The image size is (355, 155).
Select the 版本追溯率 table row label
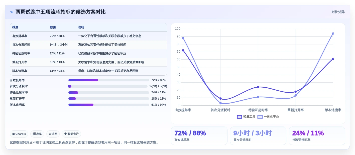tap(20, 71)
